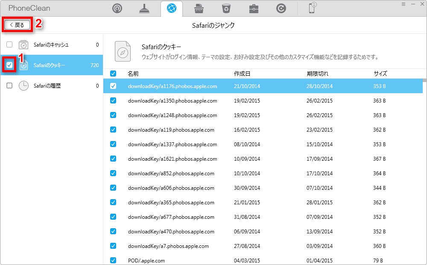
Task: Uncheck the a1337.phobos.apple.com row checkbox
Action: pos(113,144)
